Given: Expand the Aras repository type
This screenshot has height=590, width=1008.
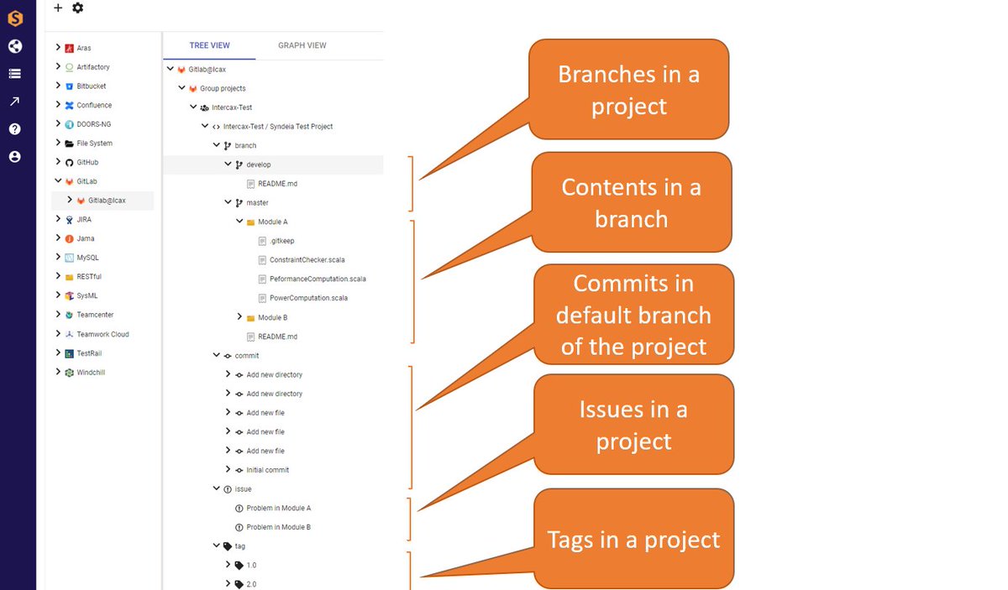Looking at the screenshot, I should click(58, 48).
